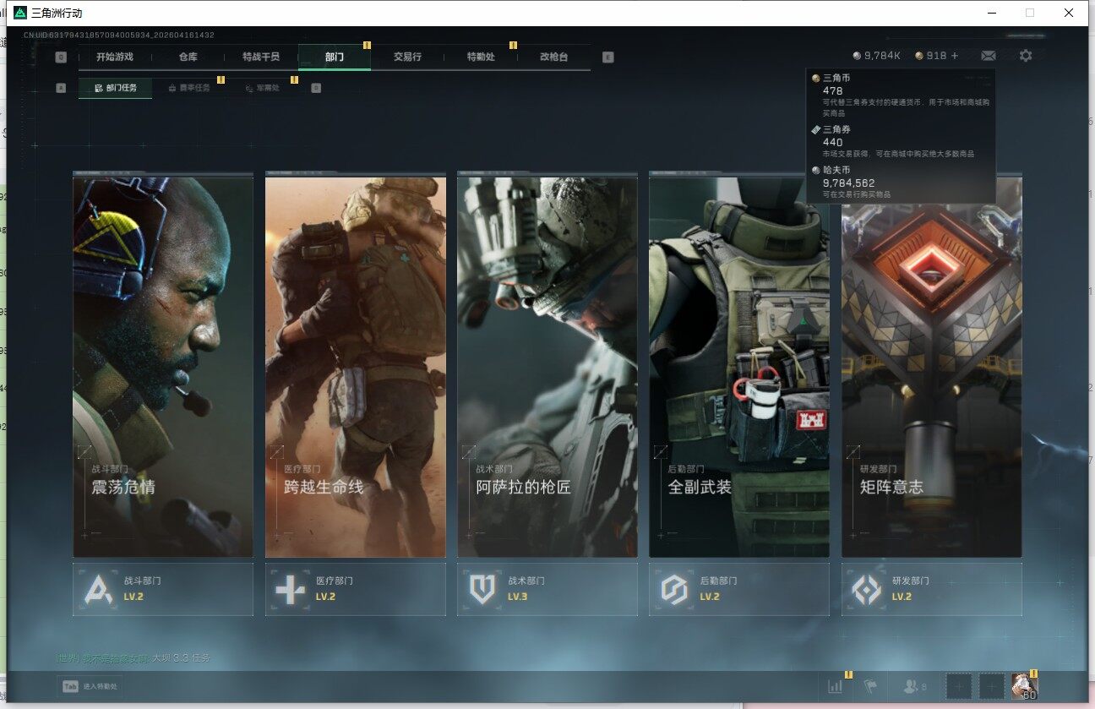Click the flag icon in bottom bar
This screenshot has height=709, width=1095.
(870, 686)
